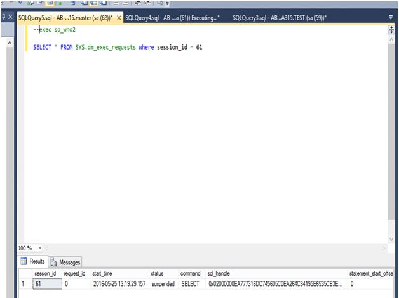Switch to the Messages tab
This screenshot has height=298, width=399.
(65, 262)
